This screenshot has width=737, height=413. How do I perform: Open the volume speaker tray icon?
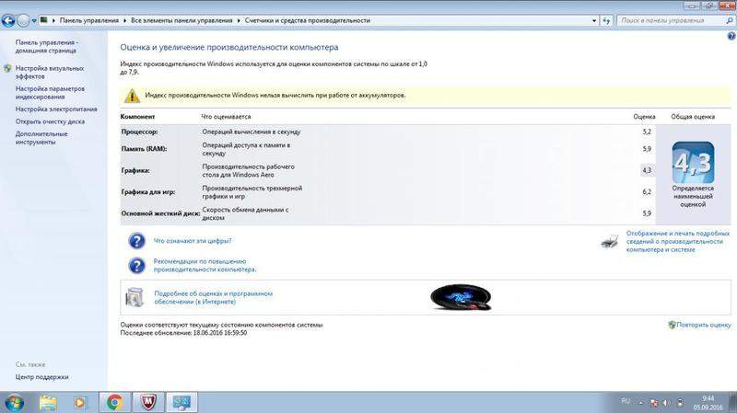tap(666, 403)
